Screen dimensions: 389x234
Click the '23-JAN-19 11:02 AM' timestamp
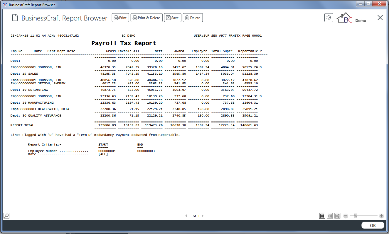(x=28, y=35)
